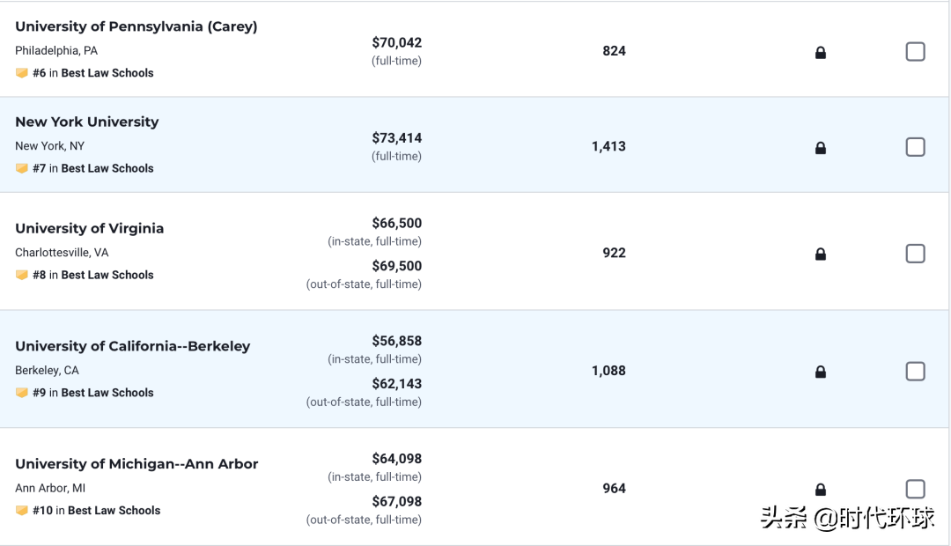Image resolution: width=951 pixels, height=546 pixels.
Task: Click the #6 ranking badge icon
Action: (22, 73)
